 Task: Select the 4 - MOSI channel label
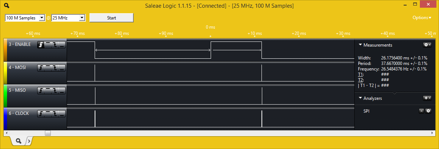[17, 67]
